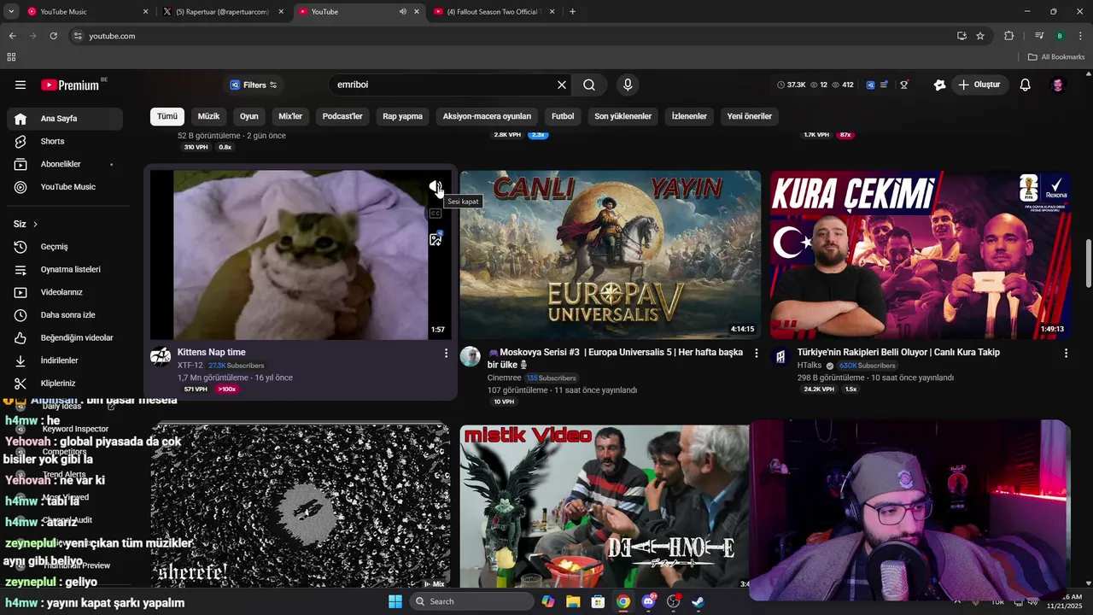Open the All Bookmarks folder

[1056, 57]
